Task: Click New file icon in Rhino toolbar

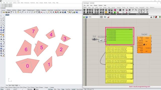Action: coord(2,12)
